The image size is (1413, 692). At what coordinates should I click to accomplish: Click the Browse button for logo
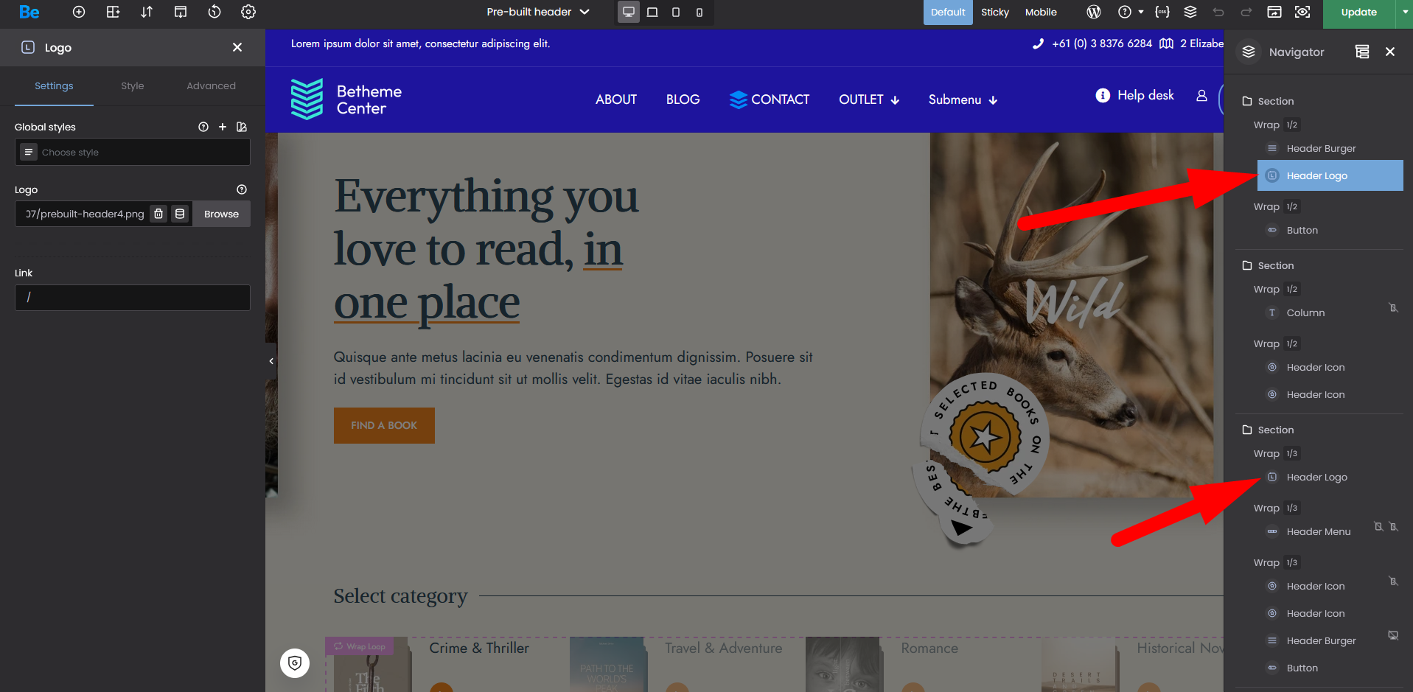pos(221,214)
